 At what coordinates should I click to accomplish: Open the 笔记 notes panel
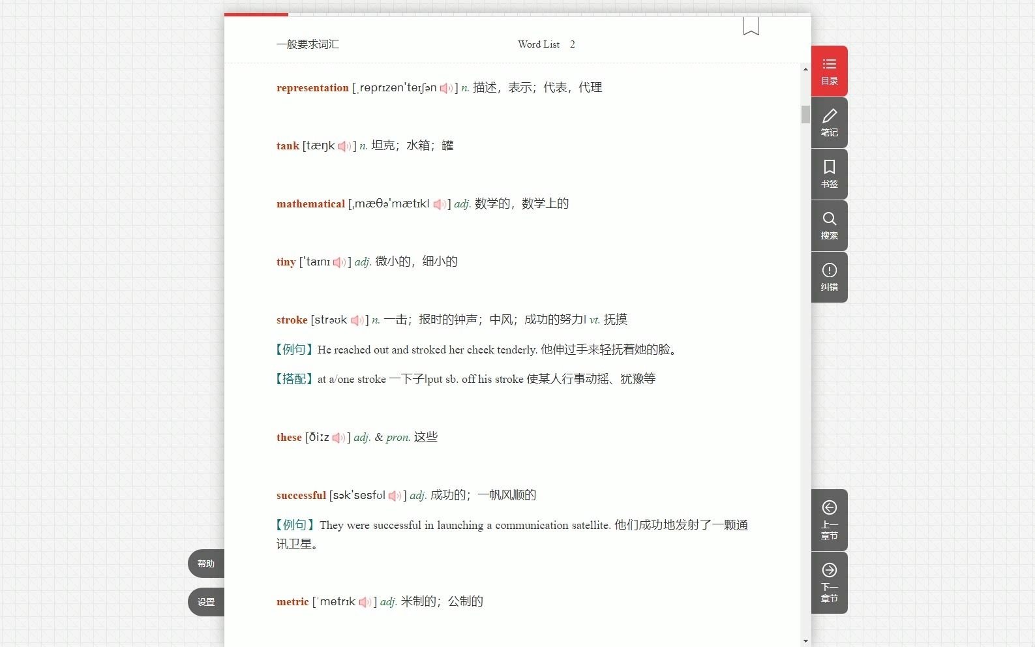coord(830,123)
